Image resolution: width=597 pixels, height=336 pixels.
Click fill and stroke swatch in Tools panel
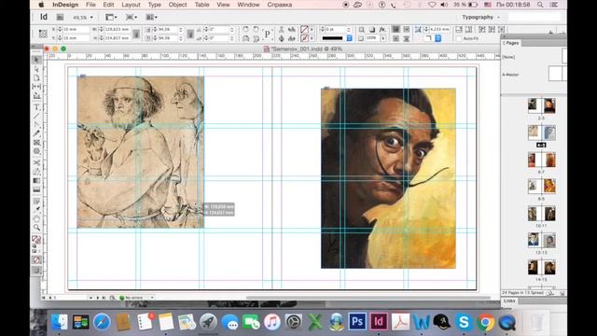[x=36, y=240]
